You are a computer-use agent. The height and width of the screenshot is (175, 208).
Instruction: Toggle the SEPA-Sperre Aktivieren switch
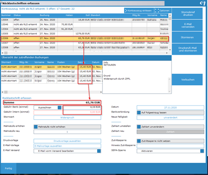[202, 151]
